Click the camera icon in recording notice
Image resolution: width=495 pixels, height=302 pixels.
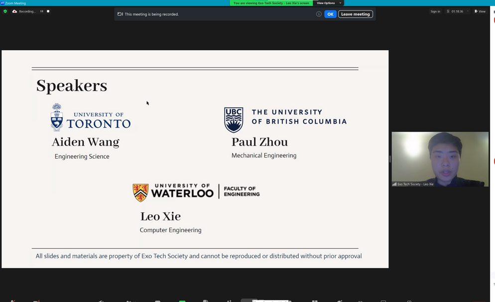point(120,14)
